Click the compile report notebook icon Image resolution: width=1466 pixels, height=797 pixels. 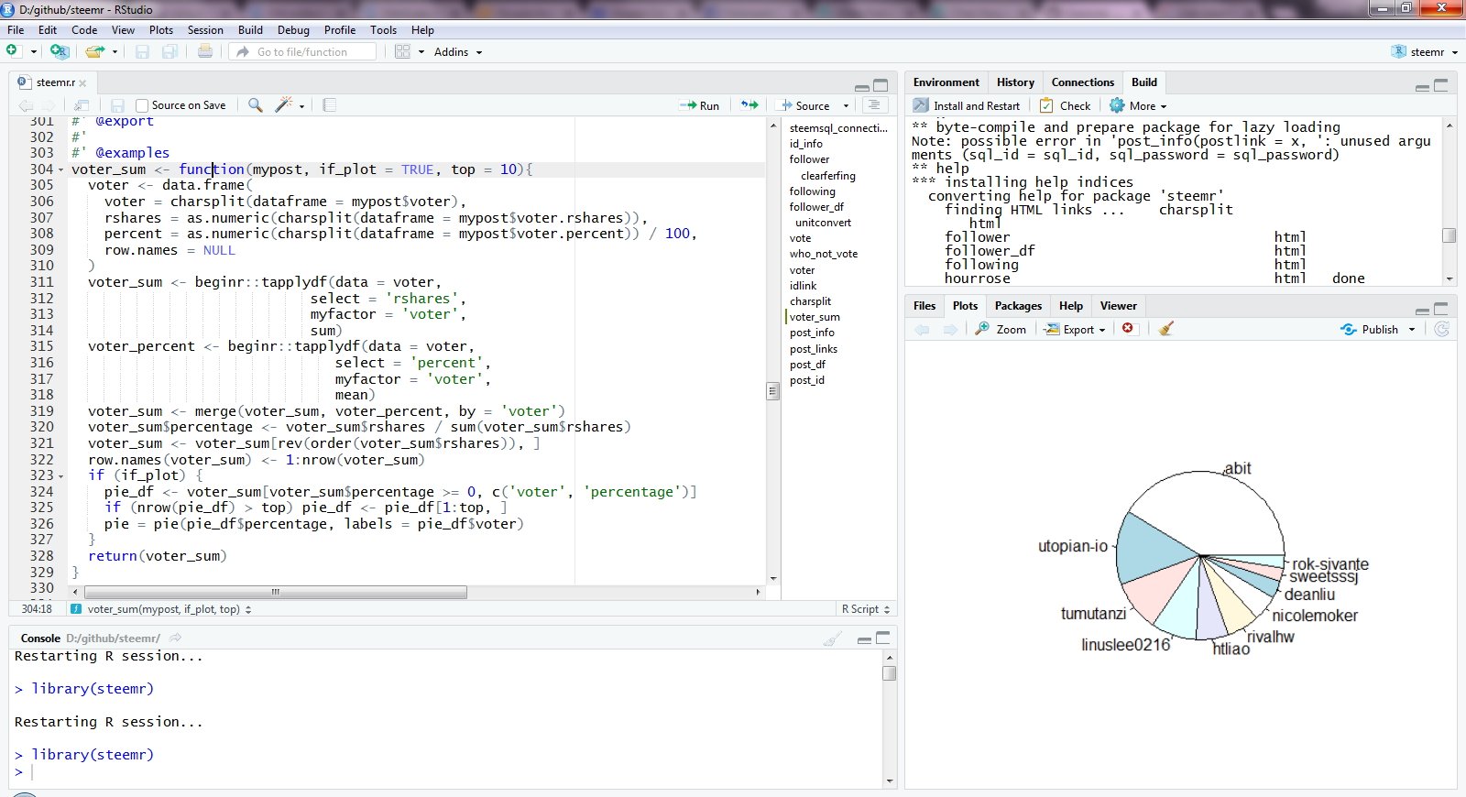point(330,105)
